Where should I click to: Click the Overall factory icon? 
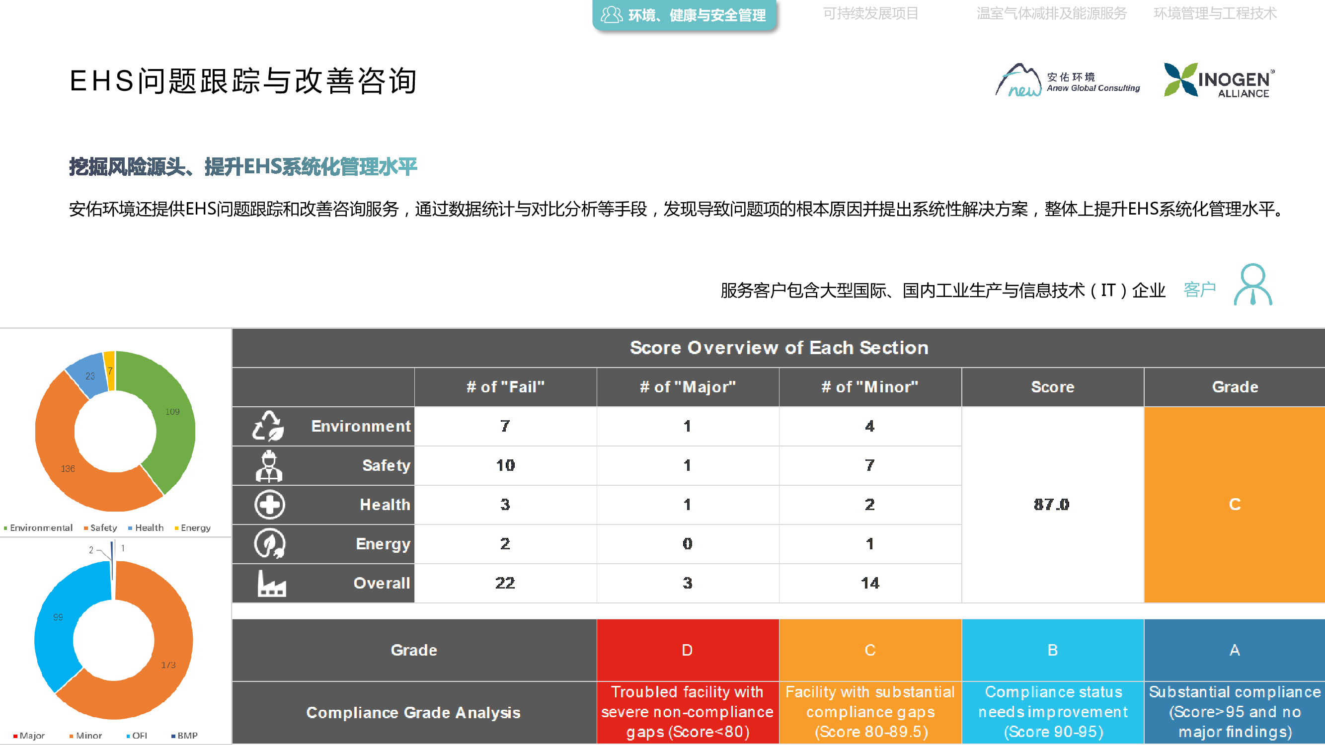point(271,583)
